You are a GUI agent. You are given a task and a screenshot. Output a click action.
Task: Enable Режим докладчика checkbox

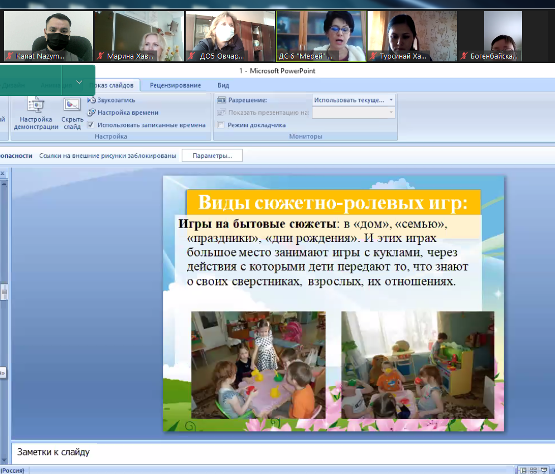221,125
